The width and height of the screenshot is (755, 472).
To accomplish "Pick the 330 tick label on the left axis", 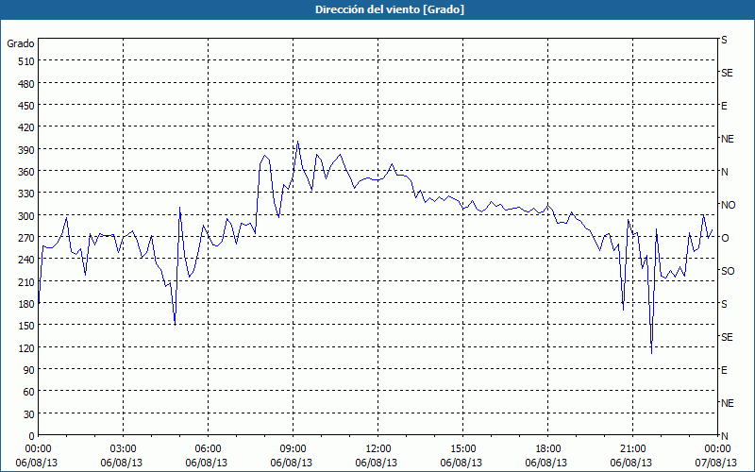I will (27, 194).
